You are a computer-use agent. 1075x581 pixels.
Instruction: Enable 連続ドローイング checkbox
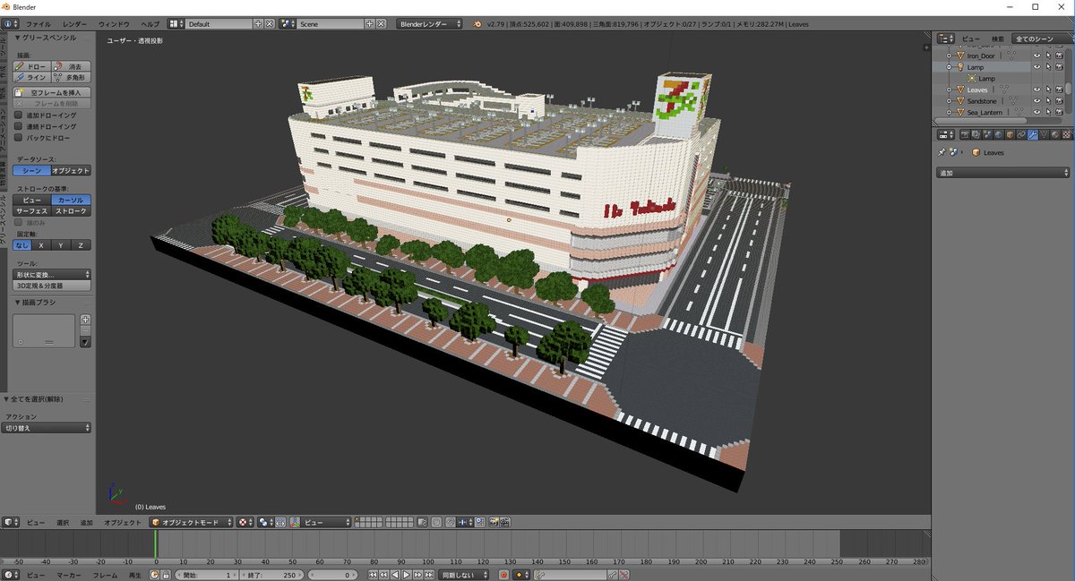[18, 126]
